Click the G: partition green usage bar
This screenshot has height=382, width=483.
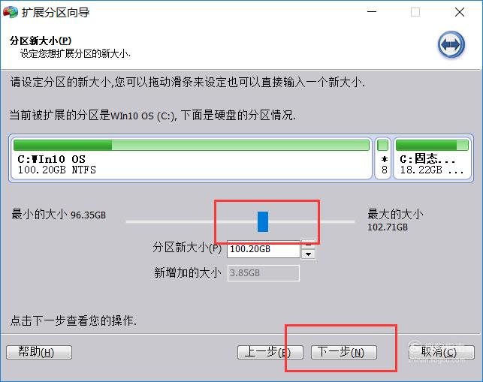[x=432, y=145]
